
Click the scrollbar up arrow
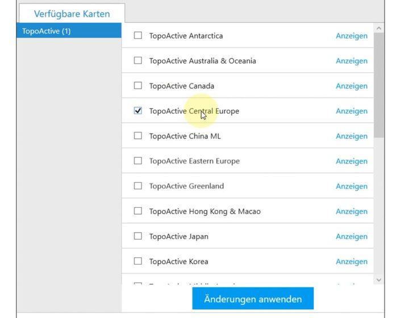(x=379, y=28)
